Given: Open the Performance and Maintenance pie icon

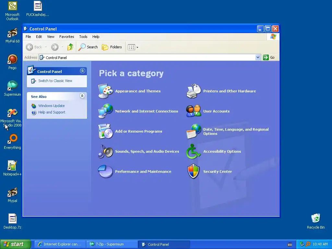Looking at the screenshot, I should (x=106, y=172).
